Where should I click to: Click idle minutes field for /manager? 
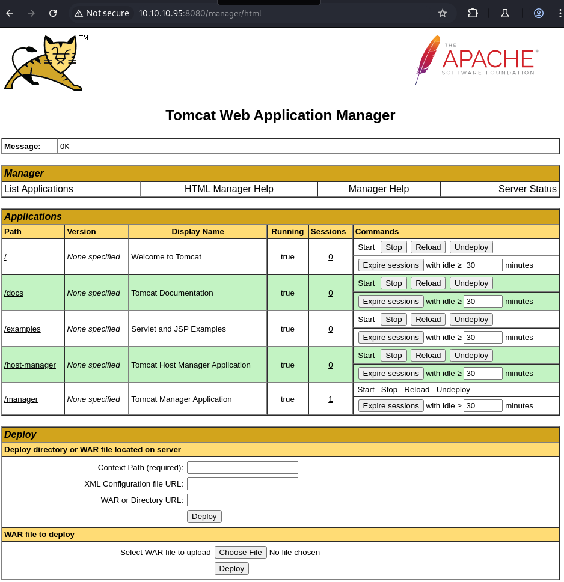483,405
